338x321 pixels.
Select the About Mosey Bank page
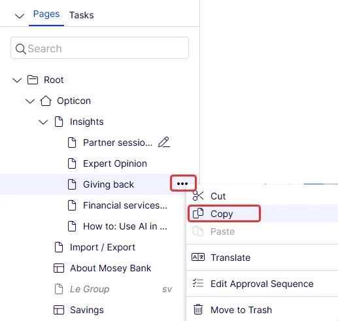[x=110, y=268]
